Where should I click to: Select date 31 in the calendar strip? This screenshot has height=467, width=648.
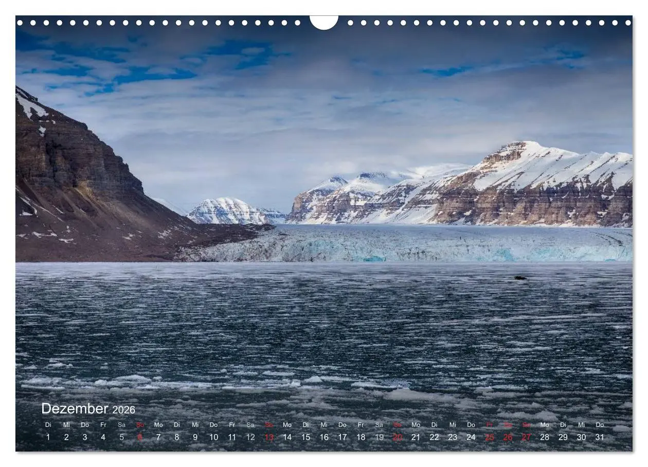coord(600,437)
